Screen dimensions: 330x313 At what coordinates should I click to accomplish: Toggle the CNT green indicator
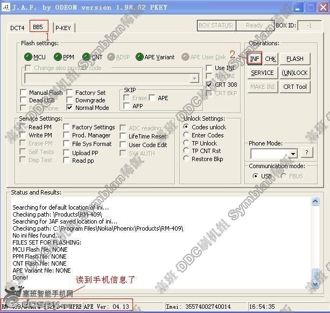[x=86, y=57]
